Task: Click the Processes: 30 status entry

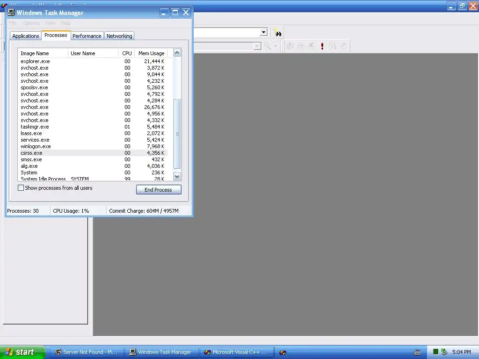Action: pyautogui.click(x=23, y=211)
